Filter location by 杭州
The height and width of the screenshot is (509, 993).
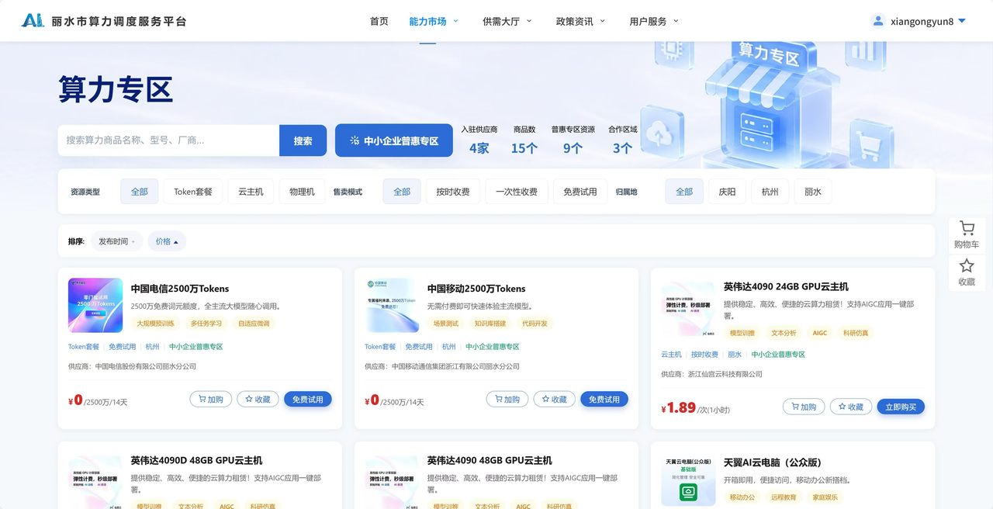coord(770,192)
